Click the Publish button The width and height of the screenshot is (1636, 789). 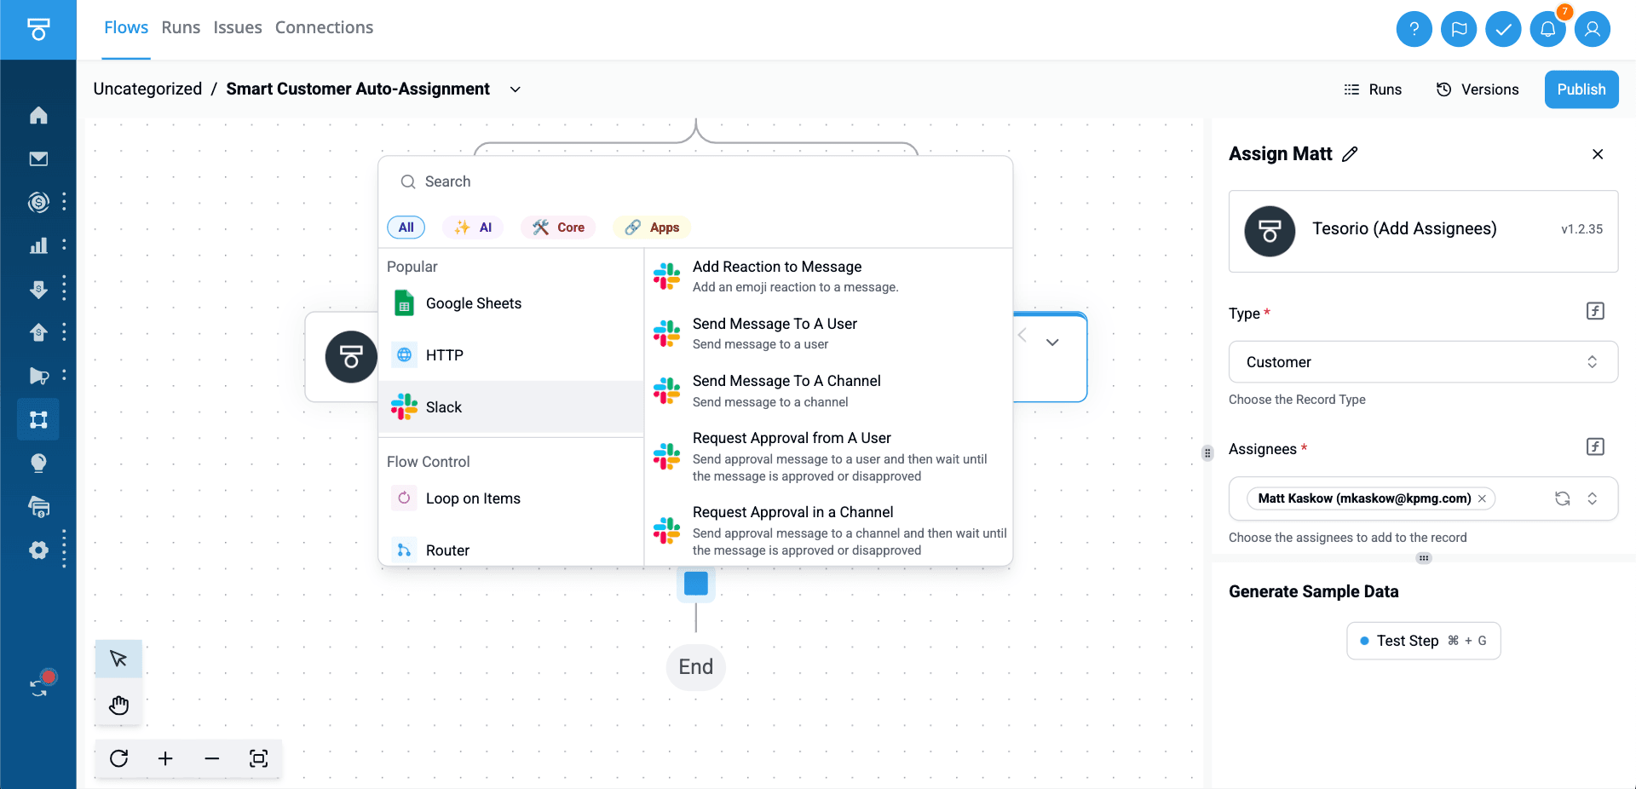(x=1581, y=89)
